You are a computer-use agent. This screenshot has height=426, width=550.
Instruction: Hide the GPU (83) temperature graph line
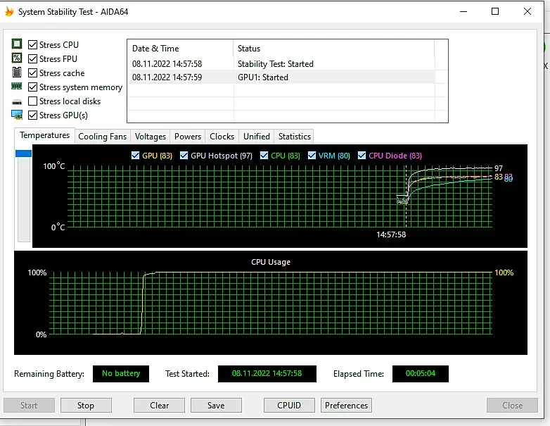coord(135,155)
